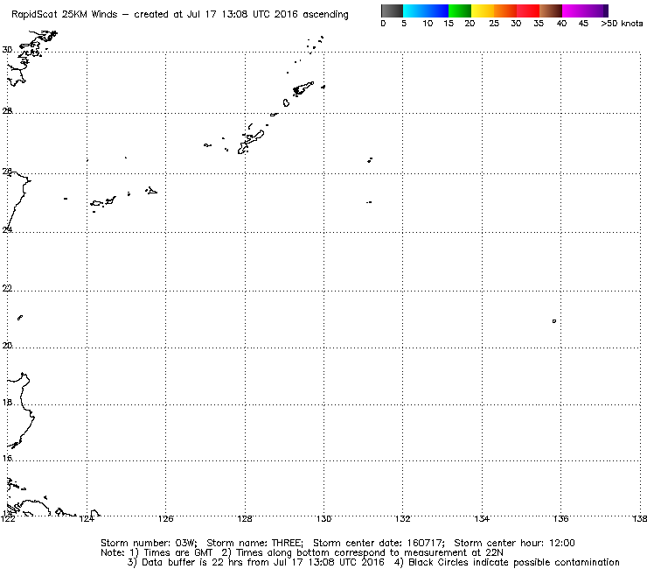Click the legend tick label 40
The height and width of the screenshot is (569, 647).
coord(561,24)
